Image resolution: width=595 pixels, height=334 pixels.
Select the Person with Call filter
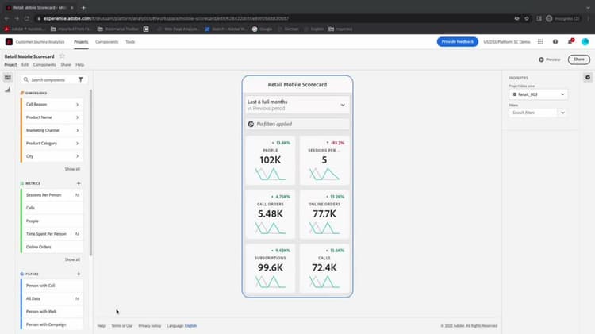pyautogui.click(x=52, y=286)
